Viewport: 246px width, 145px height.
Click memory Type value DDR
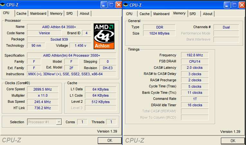[159, 27]
